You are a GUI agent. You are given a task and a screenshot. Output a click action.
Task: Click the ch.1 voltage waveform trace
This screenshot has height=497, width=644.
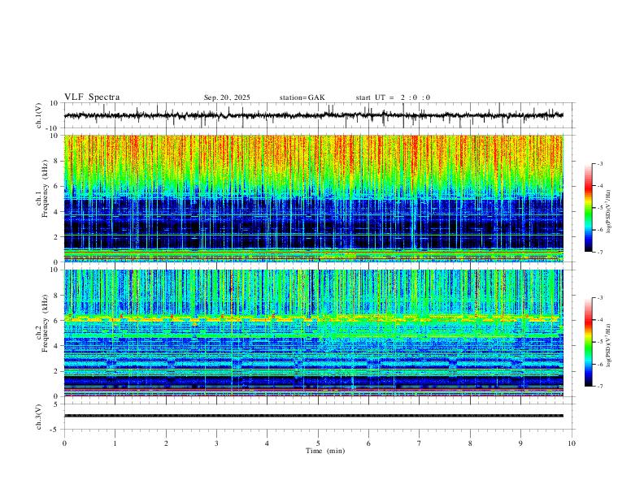tap(314, 115)
